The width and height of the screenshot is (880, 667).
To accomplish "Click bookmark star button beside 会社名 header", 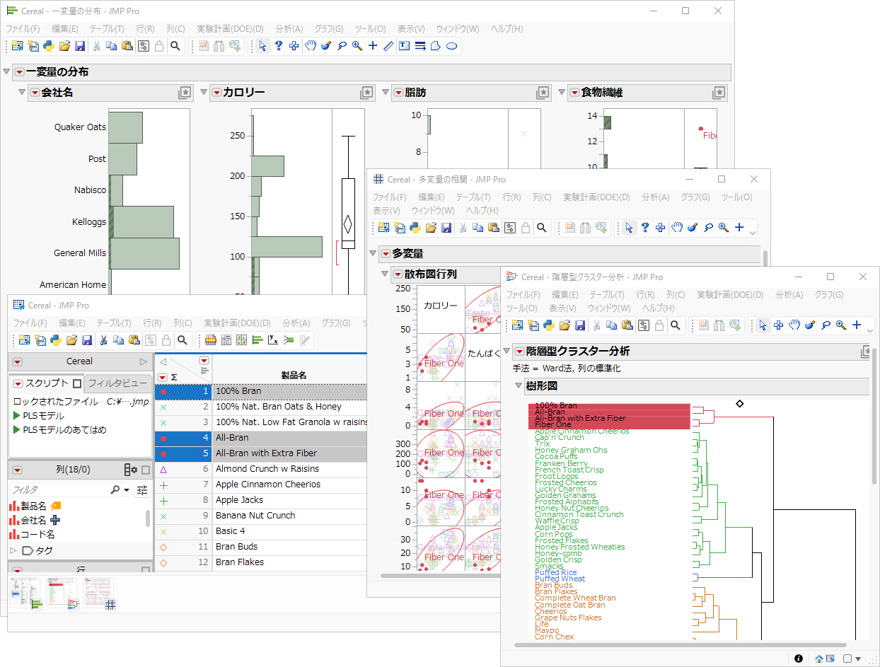I will point(184,93).
